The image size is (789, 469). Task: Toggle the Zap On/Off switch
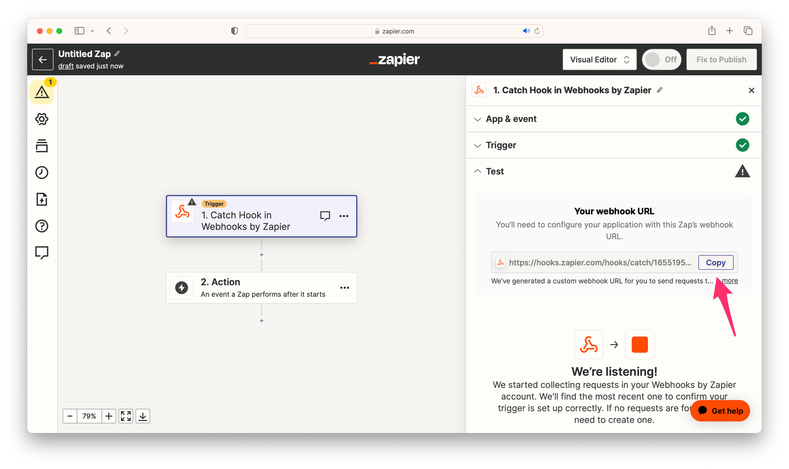tap(662, 60)
